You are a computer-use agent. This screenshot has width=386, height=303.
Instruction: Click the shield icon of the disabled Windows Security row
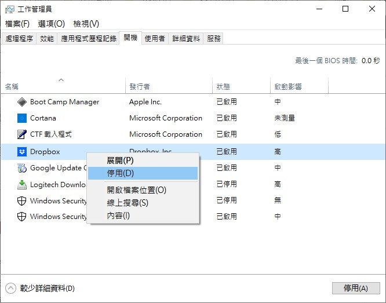pos(21,201)
